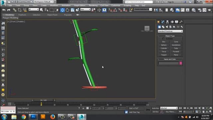Switch to the Object Paint ribbon tab
Screen dimensions: 213x120
point(52,15)
